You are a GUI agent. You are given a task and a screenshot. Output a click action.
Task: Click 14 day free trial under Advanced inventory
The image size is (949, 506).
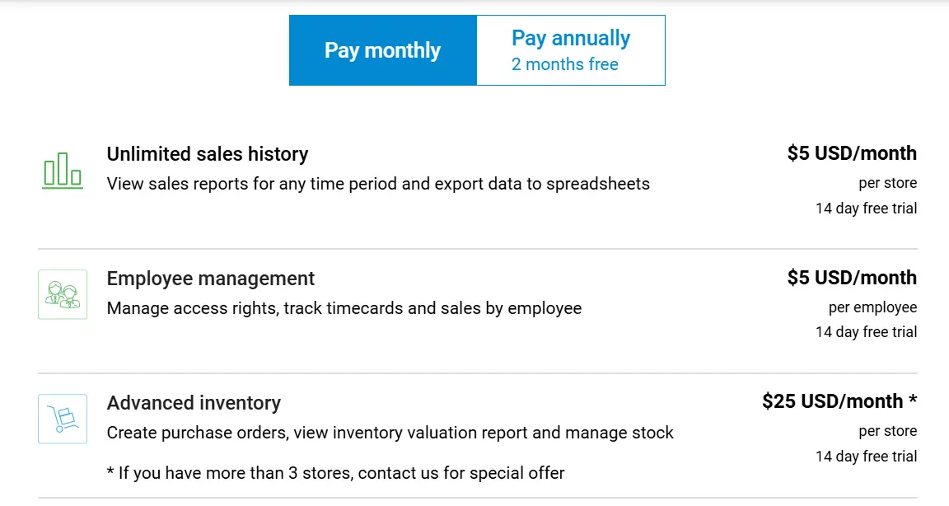(x=866, y=457)
